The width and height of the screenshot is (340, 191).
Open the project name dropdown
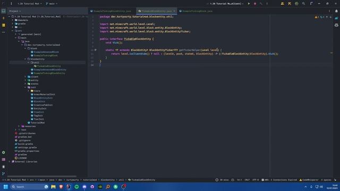click(30, 4)
